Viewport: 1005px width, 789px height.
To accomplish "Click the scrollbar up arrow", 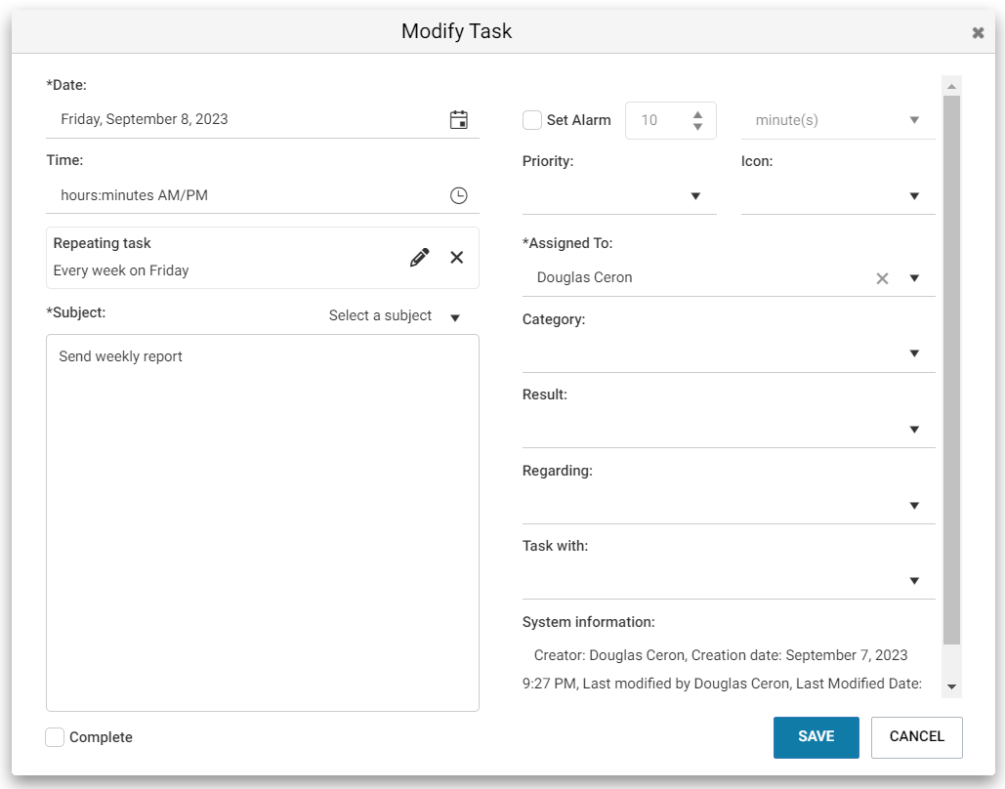I will [952, 86].
